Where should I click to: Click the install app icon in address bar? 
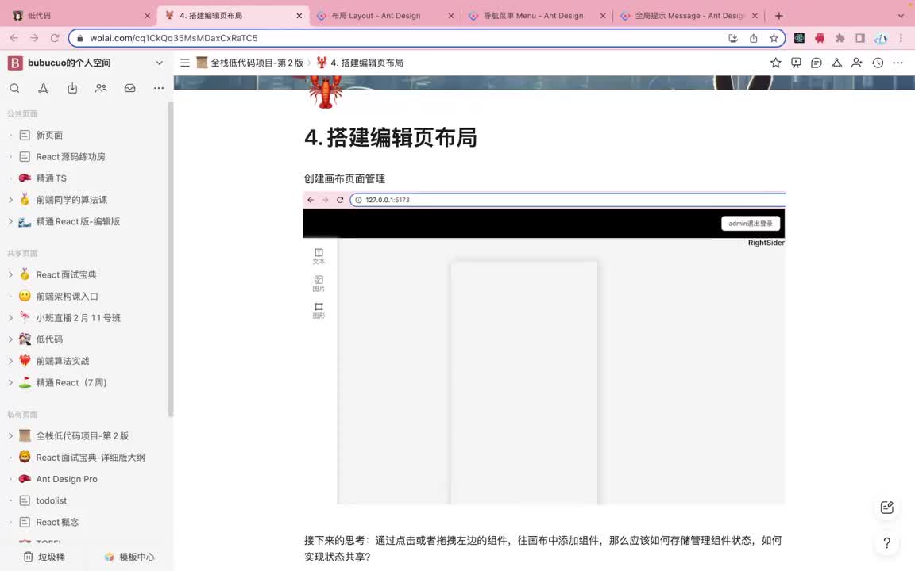[x=733, y=38]
